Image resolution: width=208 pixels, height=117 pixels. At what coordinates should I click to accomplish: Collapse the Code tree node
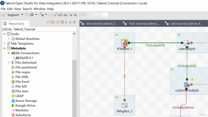click(4, 34)
